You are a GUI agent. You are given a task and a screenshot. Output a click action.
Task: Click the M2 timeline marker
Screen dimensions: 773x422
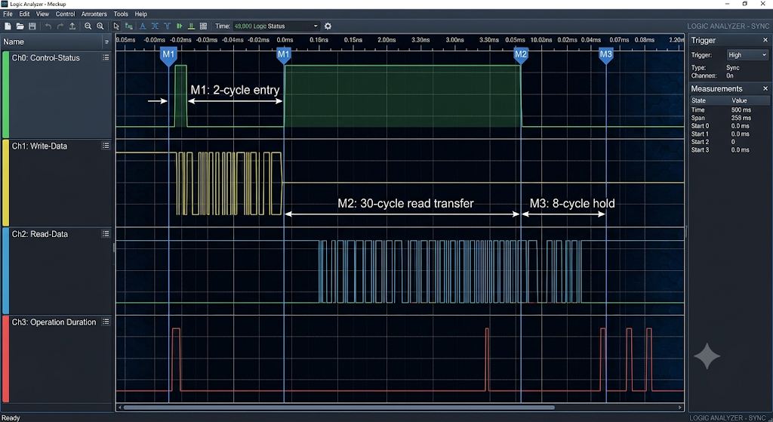(521, 55)
